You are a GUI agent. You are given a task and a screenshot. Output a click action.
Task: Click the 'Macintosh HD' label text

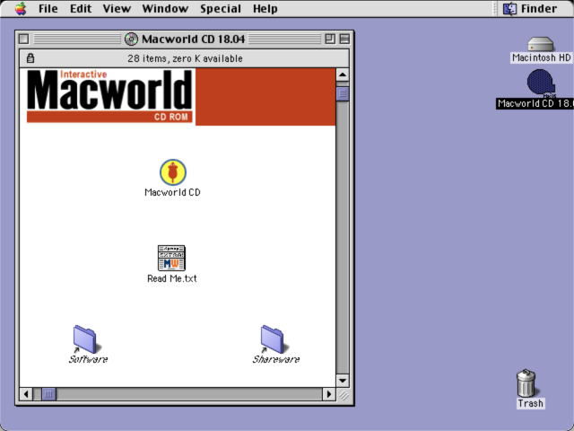(542, 57)
